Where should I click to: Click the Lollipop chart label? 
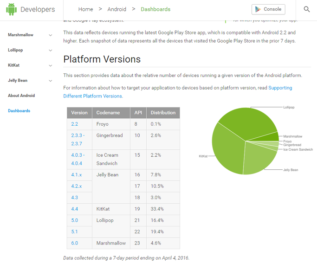click(289, 107)
